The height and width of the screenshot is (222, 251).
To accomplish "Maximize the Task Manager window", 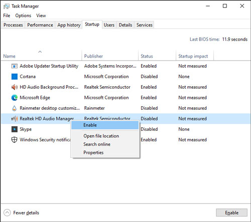I will (x=225, y=6).
